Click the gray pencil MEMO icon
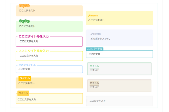 click(92, 34)
